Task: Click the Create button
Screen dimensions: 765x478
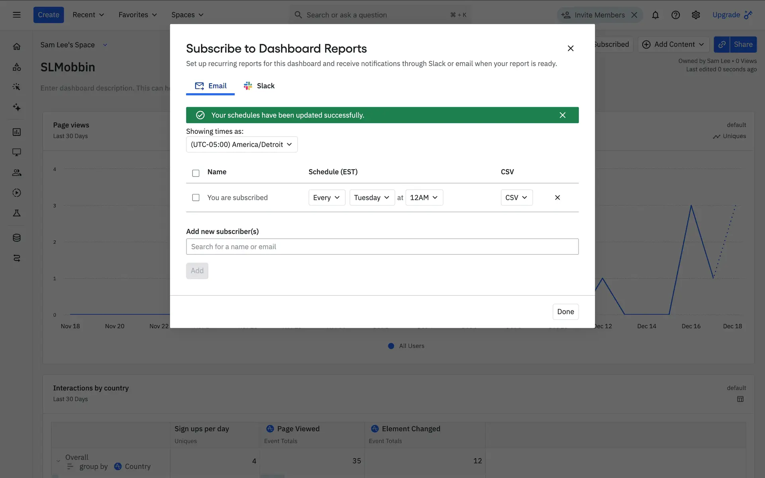Action: tap(48, 15)
